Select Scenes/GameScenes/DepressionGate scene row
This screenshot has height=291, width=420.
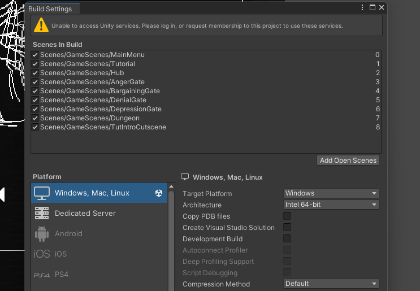pos(206,109)
